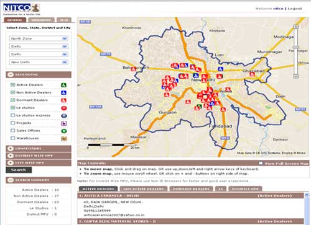Expand the Competitors section
Image resolution: width=311 pixels, height=225 pixels.
point(39,149)
